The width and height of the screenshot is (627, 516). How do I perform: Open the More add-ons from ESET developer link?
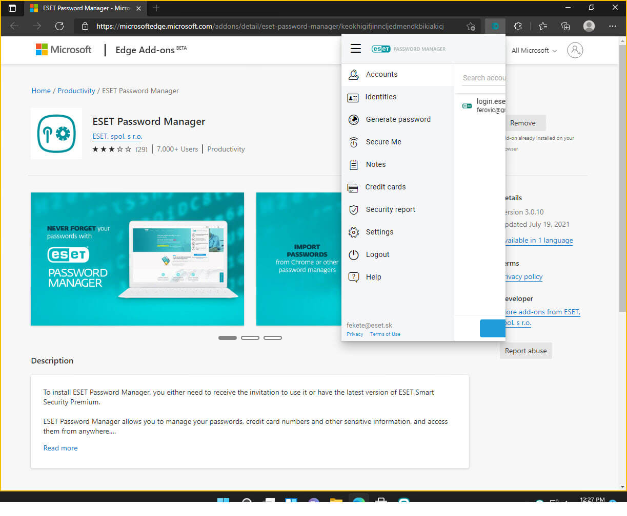[543, 317]
